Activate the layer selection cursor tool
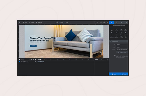The image size is (146, 96). (98, 22)
